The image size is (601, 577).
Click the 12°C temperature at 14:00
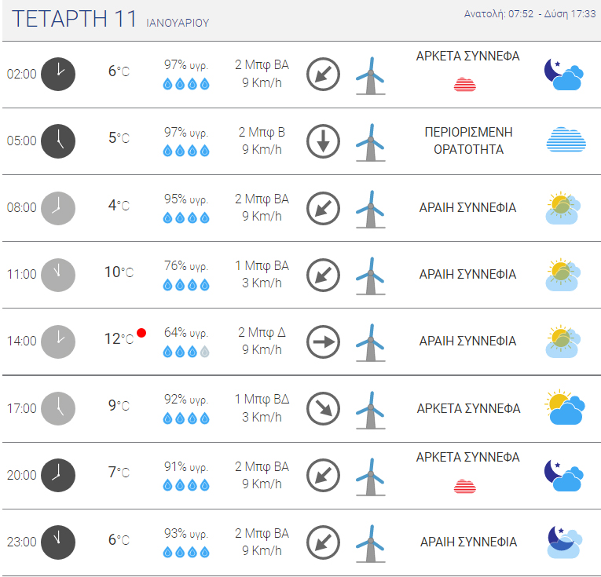[x=119, y=339]
